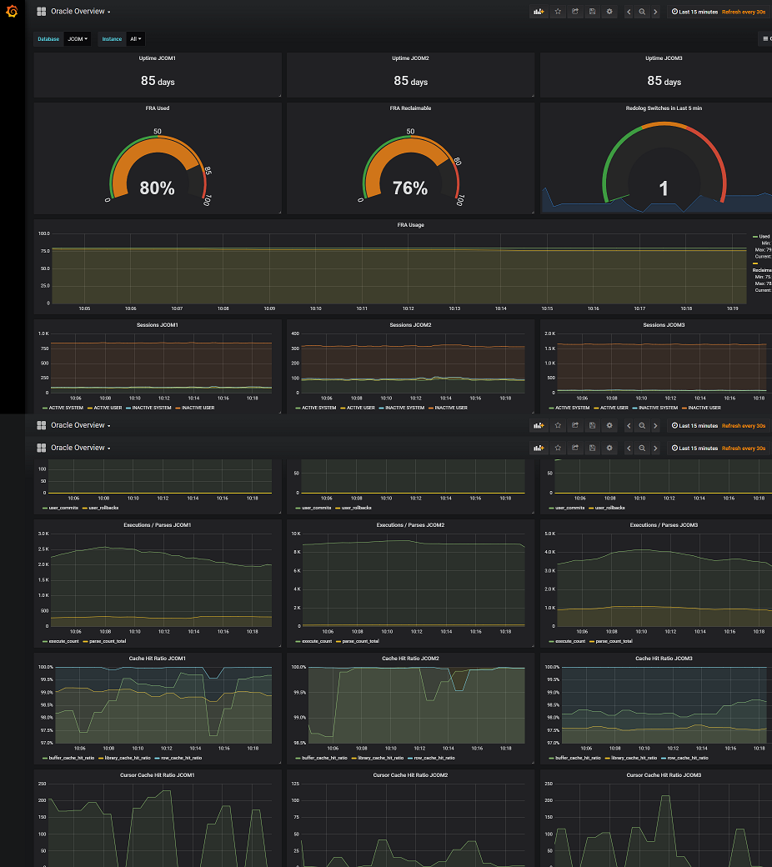Toggle execute_count in Executions / Parses JCOM1 legend
Image resolution: width=772 pixels, height=867 pixels.
(x=60, y=641)
